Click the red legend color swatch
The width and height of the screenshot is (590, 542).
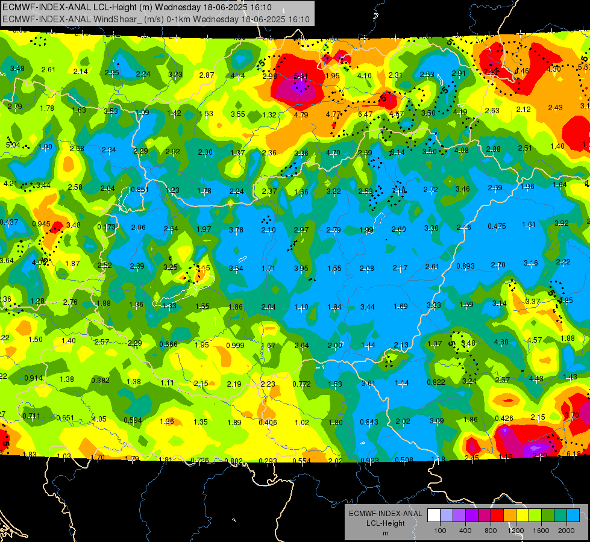point(497,515)
